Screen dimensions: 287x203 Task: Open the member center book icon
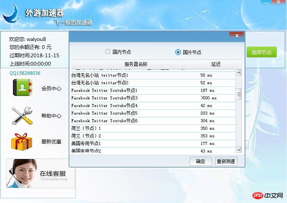coord(22,87)
